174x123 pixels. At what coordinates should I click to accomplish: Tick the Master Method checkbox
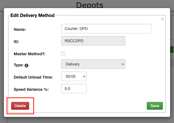pos(63,54)
